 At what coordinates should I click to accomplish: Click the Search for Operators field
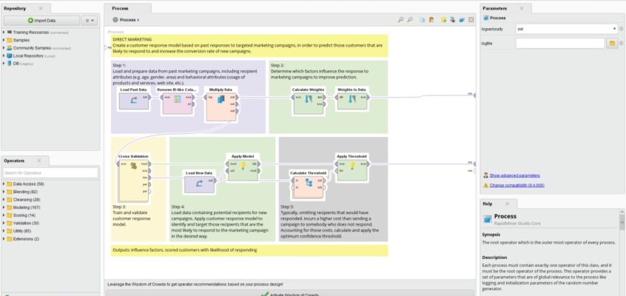50,172
